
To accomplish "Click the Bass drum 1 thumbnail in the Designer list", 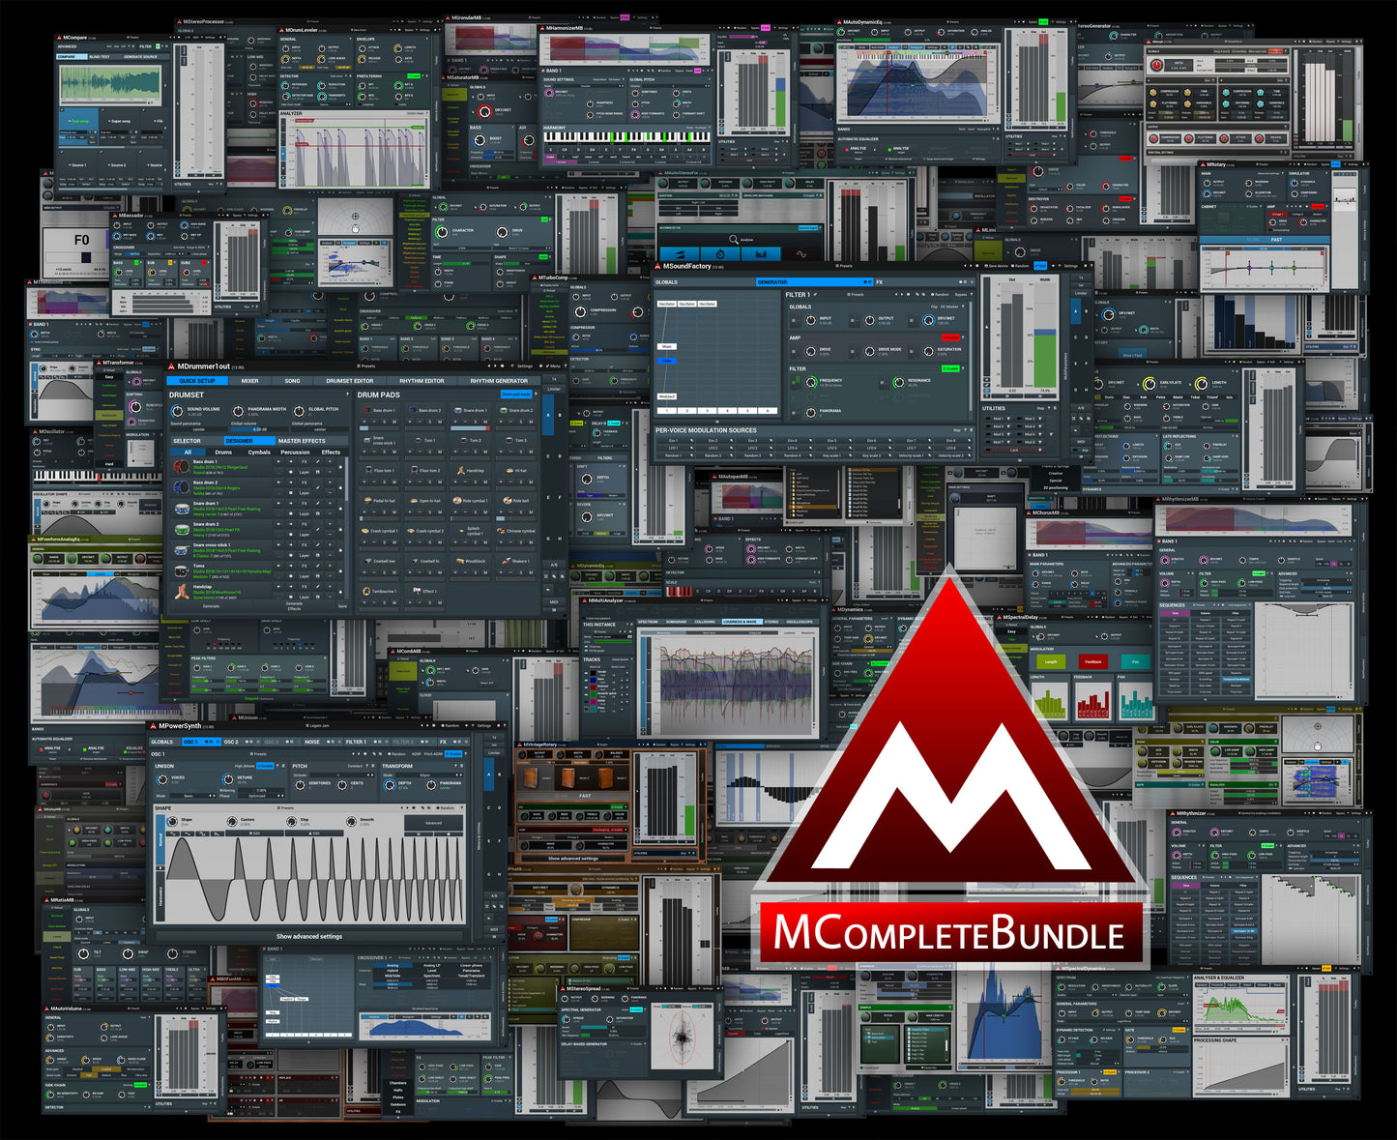I will (x=183, y=466).
